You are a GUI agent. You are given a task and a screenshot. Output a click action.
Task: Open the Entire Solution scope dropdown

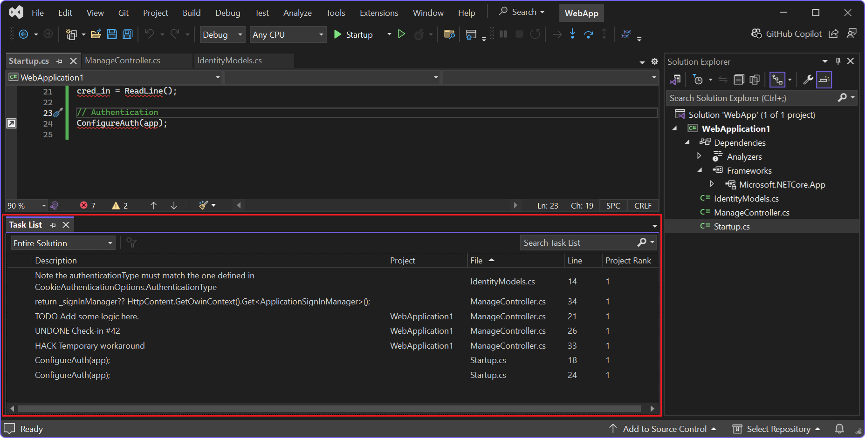tap(63, 243)
